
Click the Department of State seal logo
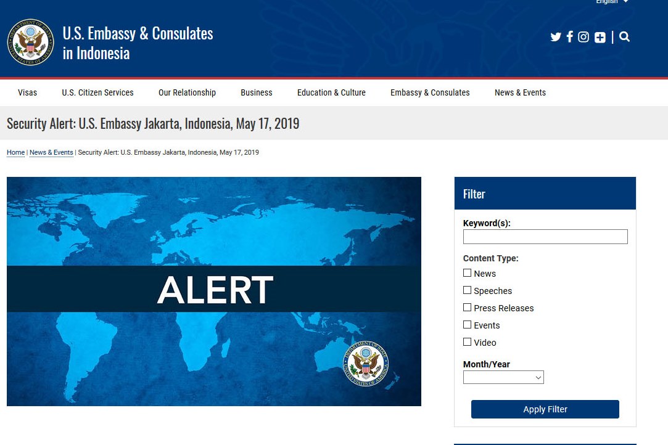30,43
